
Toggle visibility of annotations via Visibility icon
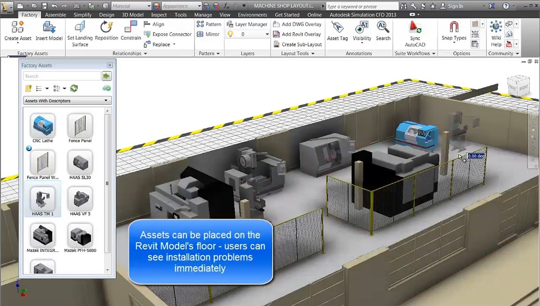[x=361, y=32]
